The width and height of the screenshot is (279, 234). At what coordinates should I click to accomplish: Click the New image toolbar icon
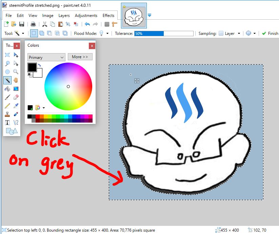tap(6, 24)
